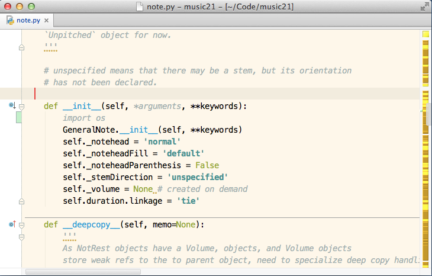Click the GeneralNote.__init__ call reference

(x=111, y=130)
